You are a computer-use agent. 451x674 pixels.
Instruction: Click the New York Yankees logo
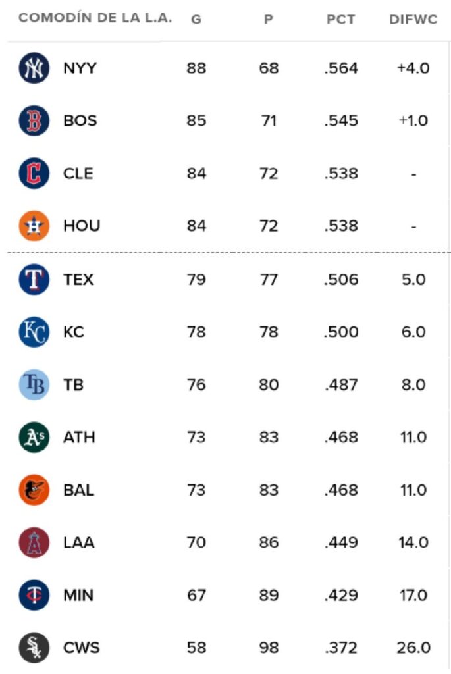[34, 68]
